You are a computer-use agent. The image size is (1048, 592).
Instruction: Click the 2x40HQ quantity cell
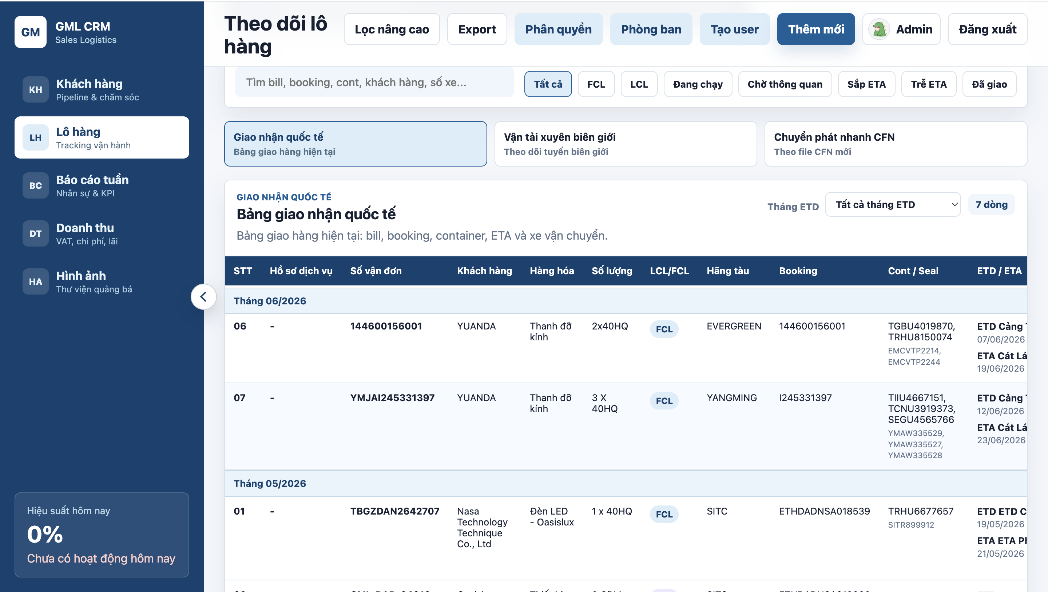(610, 326)
